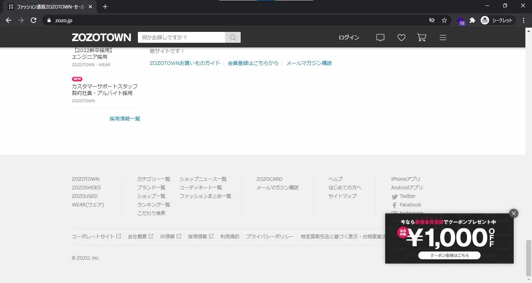Open ZOZOTOWN footer link
The image size is (532, 283).
[x=85, y=179]
